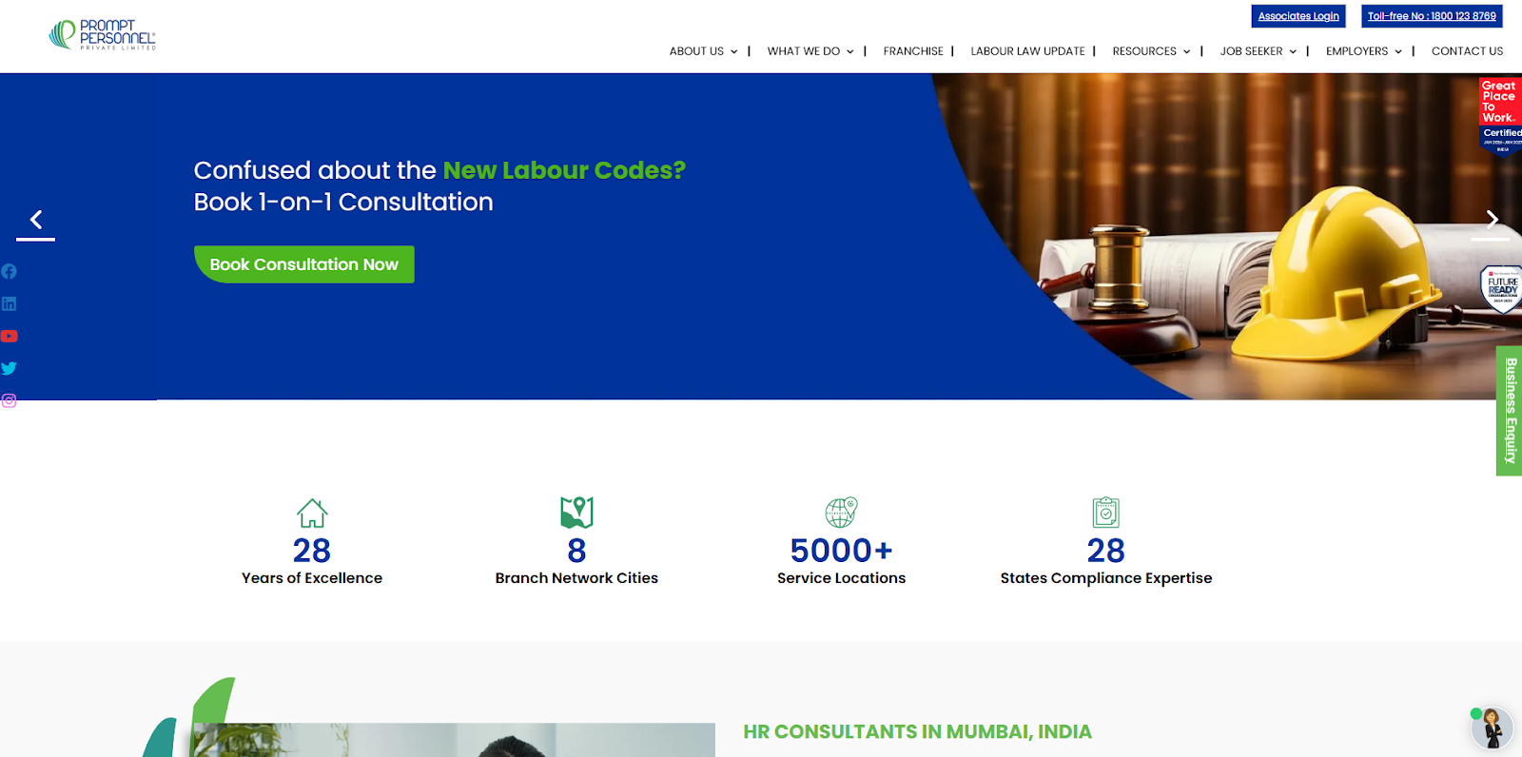The width and height of the screenshot is (1522, 757).
Task: Open the Twitter bird icon
Action: pyautogui.click(x=9, y=369)
